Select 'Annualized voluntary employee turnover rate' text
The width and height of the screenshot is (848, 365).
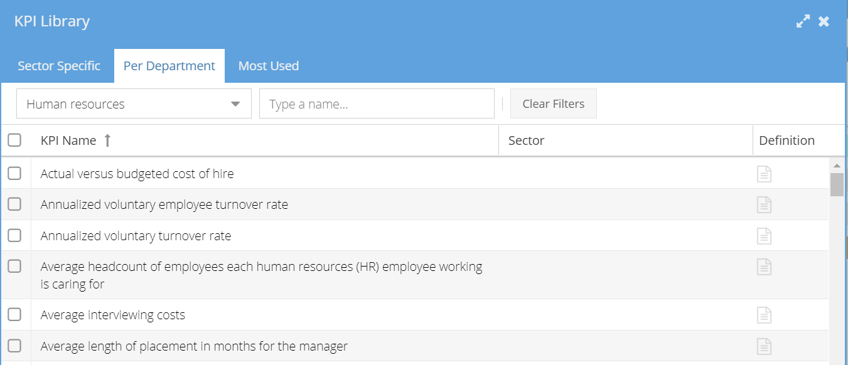tap(164, 204)
